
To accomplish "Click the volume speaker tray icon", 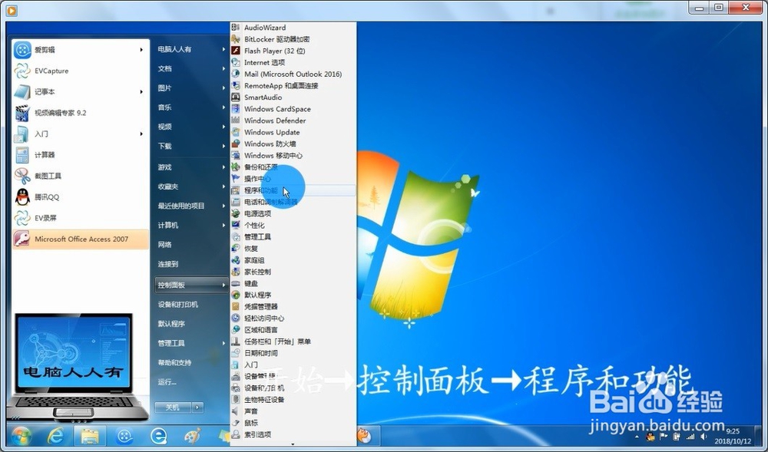I will [x=703, y=437].
